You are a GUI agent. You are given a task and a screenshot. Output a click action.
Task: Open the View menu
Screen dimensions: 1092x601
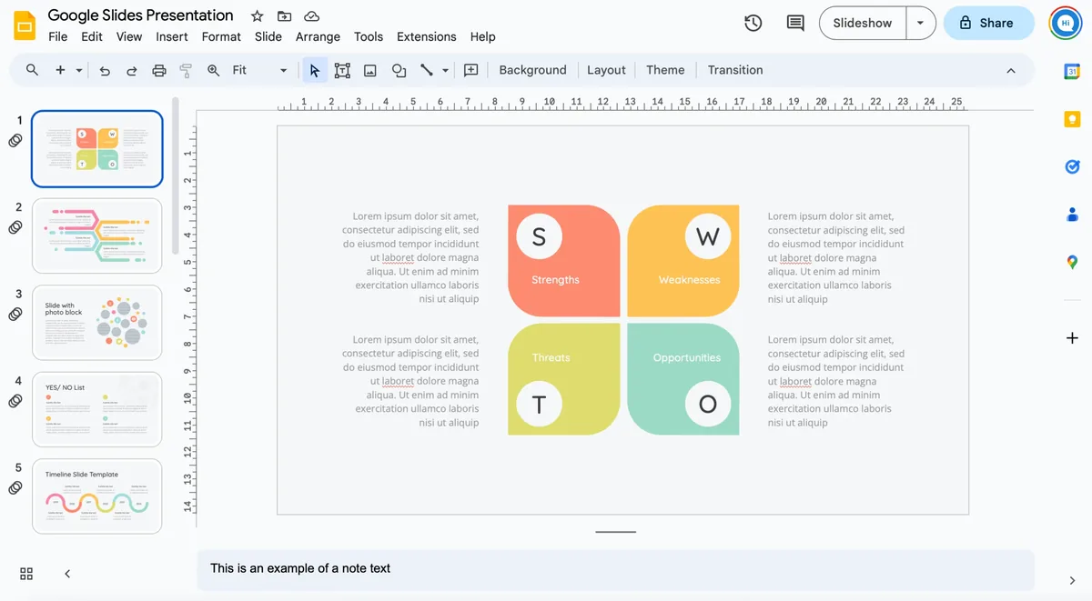(x=129, y=36)
